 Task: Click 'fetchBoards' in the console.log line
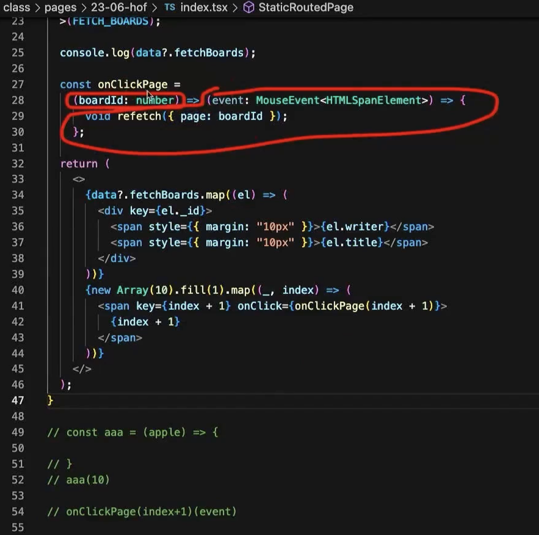(x=209, y=53)
